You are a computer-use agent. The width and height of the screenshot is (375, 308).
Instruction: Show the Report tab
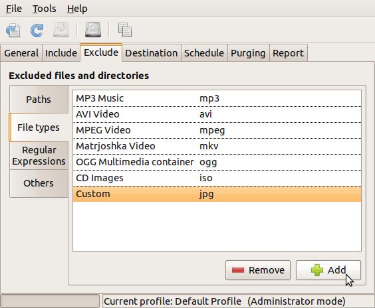click(288, 53)
